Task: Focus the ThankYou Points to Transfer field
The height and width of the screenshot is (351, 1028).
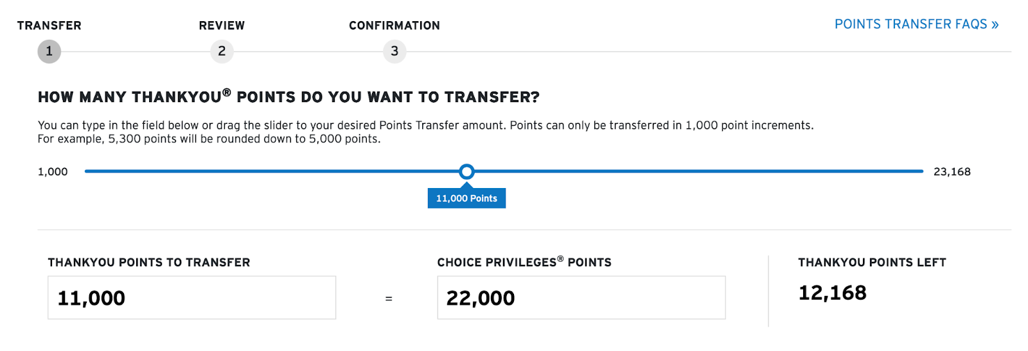Action: [191, 298]
